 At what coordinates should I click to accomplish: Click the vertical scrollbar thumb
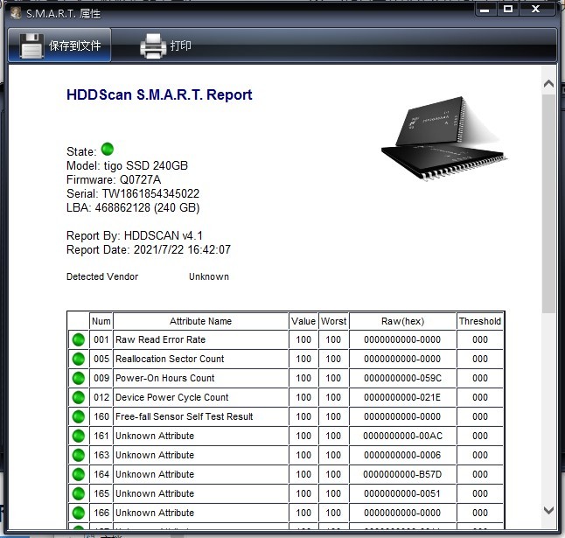[548, 204]
